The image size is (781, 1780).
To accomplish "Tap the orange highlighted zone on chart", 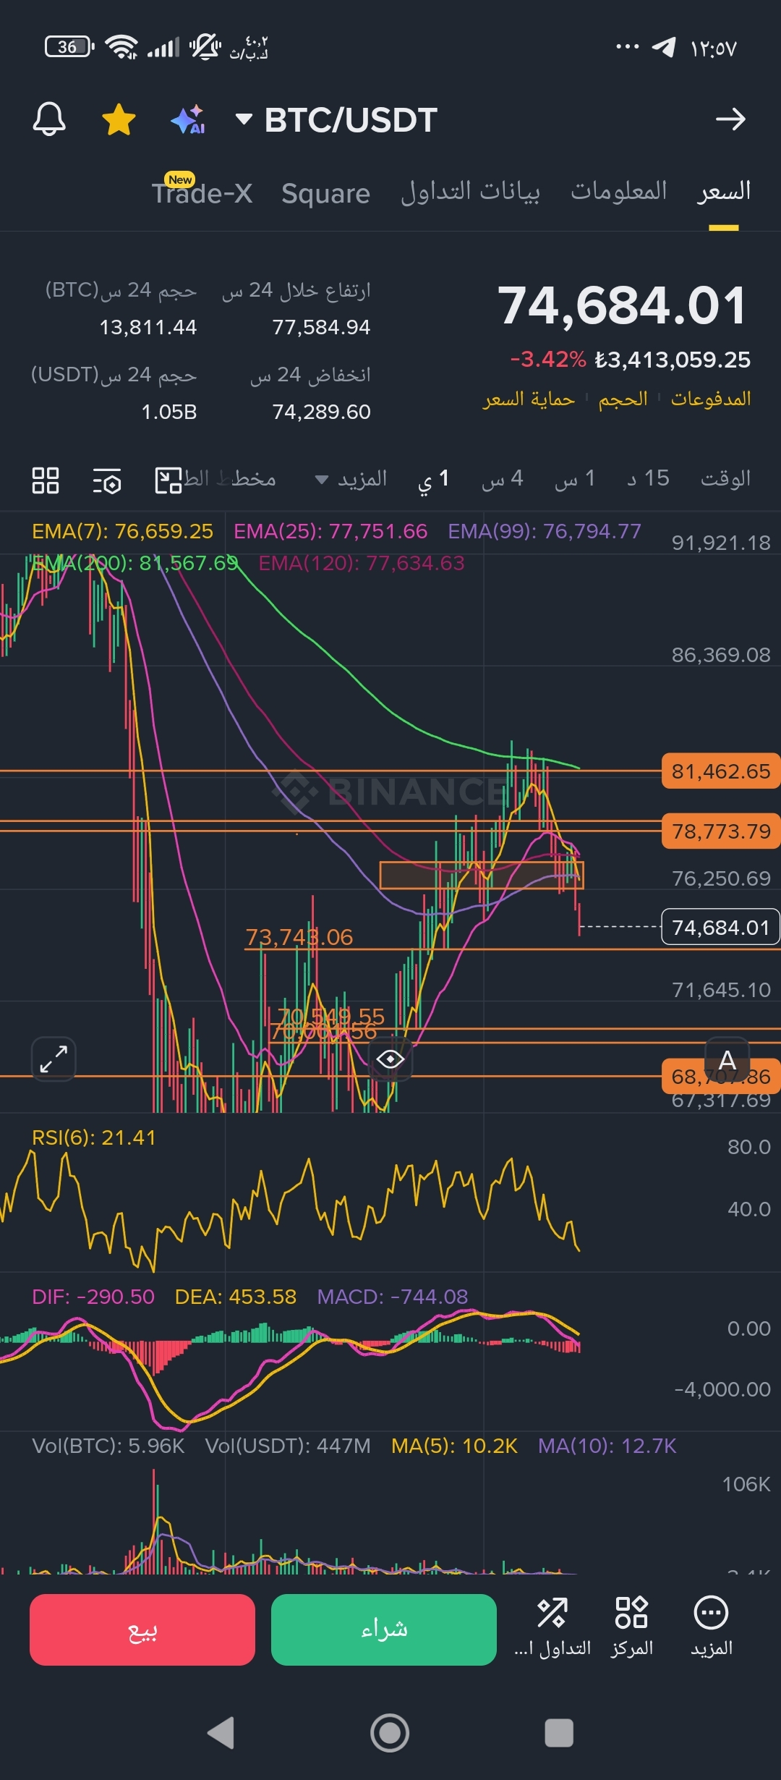I will click(x=482, y=875).
